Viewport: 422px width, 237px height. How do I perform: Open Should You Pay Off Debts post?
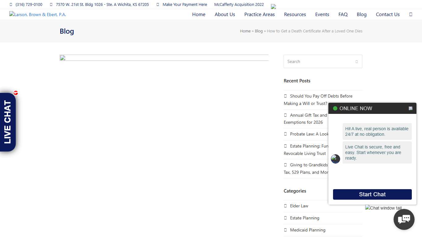click(x=321, y=96)
